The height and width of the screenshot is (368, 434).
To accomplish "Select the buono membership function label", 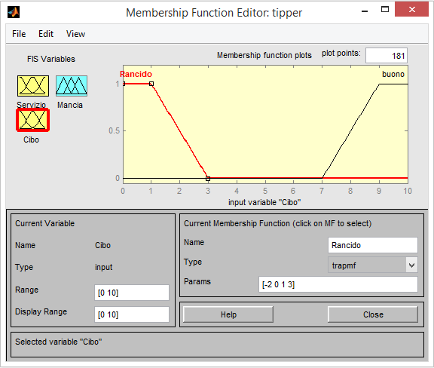I will (393, 74).
